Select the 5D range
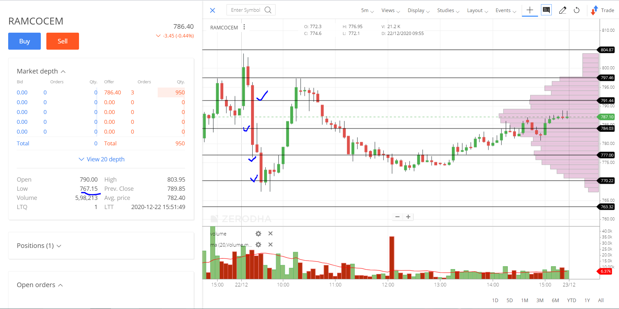 click(x=510, y=300)
